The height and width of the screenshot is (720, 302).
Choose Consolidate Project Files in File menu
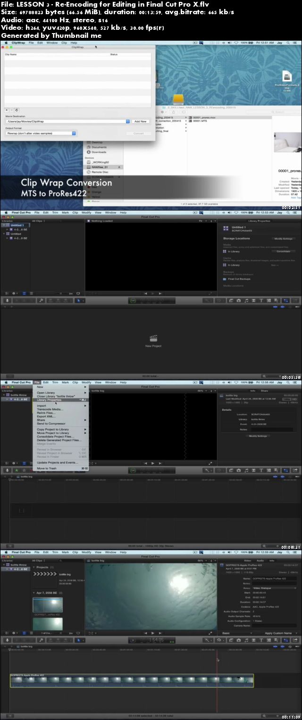pyautogui.click(x=55, y=436)
